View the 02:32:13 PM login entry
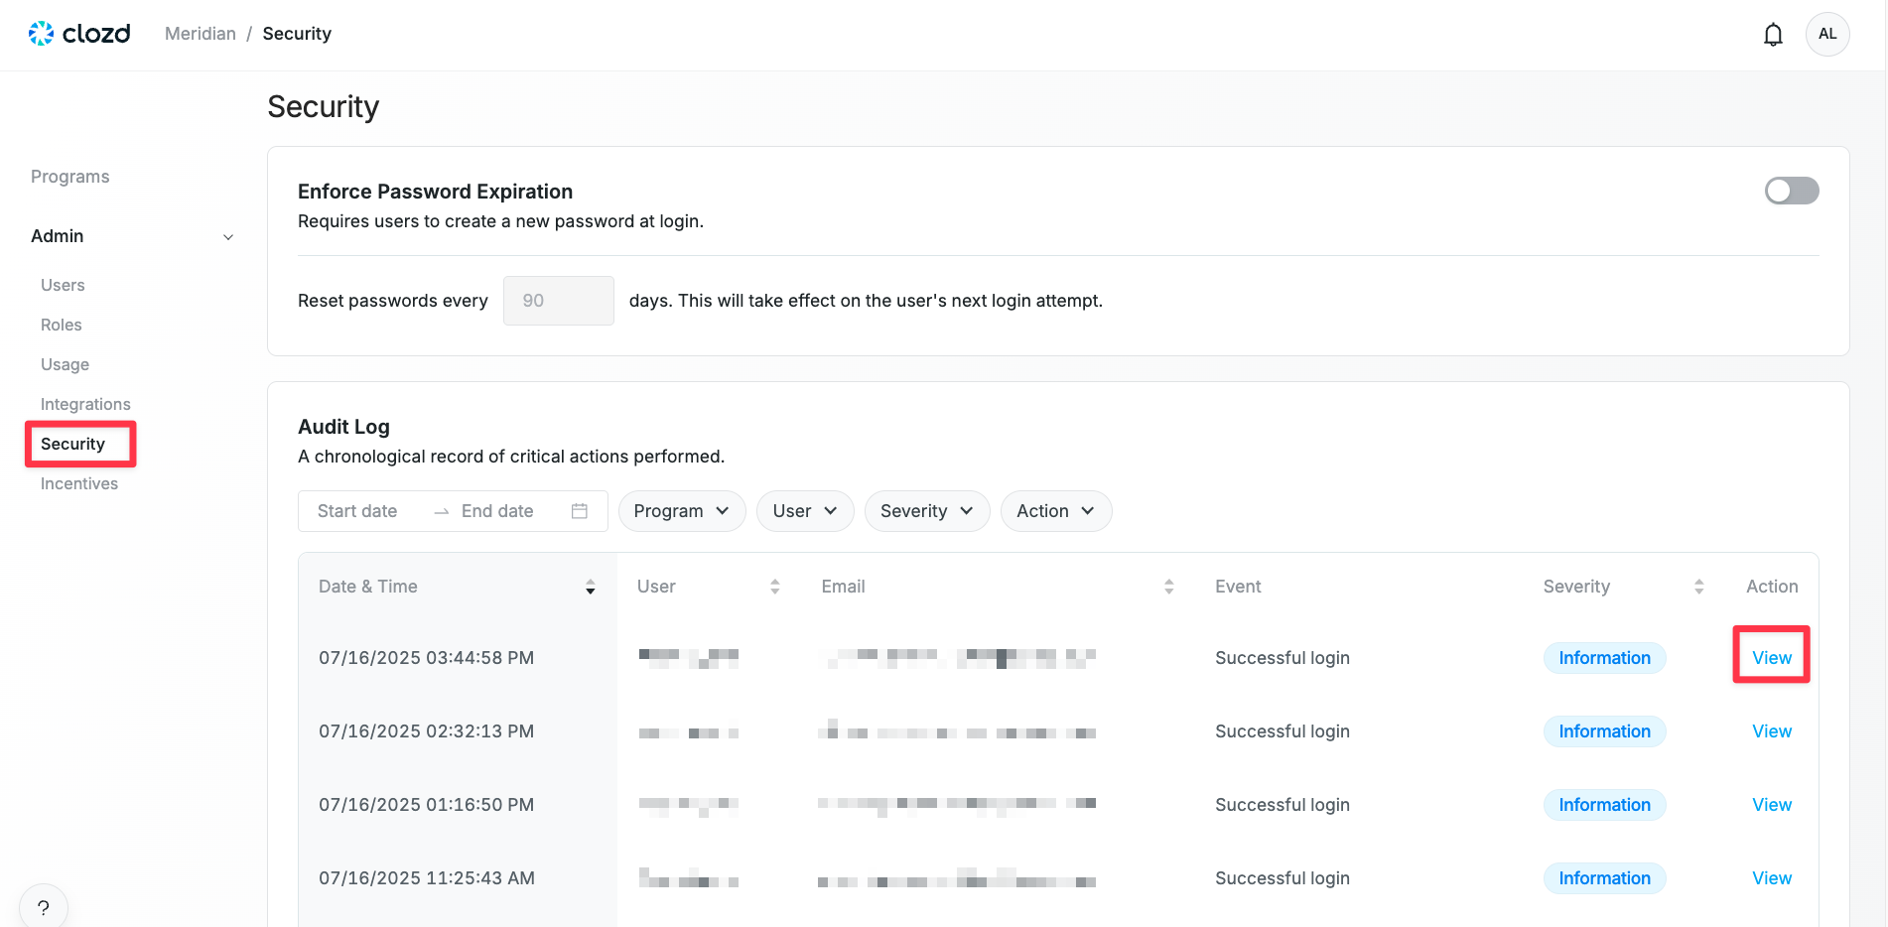1888x927 pixels. pos(1772,731)
